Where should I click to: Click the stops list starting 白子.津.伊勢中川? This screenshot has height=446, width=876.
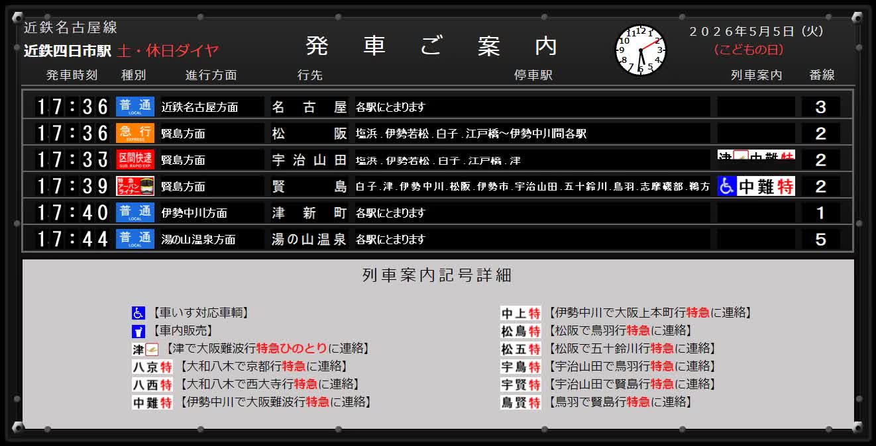[532, 186]
